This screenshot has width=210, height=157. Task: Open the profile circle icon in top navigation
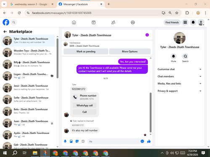(x=133, y=22)
